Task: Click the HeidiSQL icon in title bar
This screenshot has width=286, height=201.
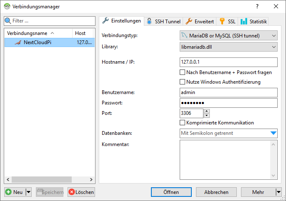Action: [7, 7]
